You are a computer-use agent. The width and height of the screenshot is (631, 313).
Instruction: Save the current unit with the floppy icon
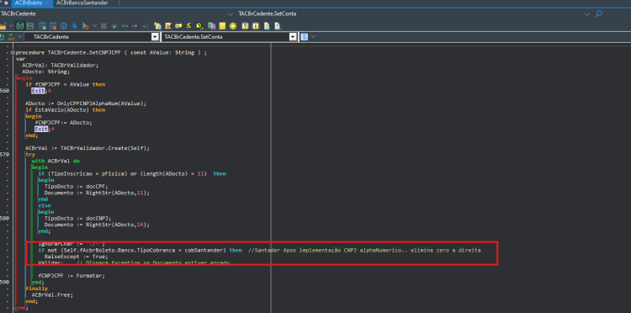coord(19,26)
